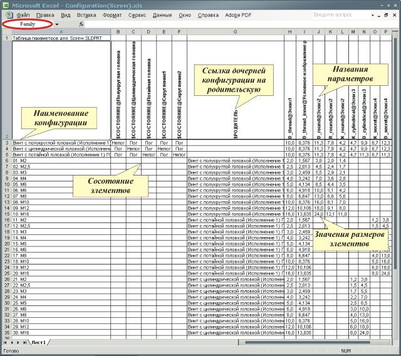The image size is (401, 356).
Task: Open the Справка menu
Action: 208,15
